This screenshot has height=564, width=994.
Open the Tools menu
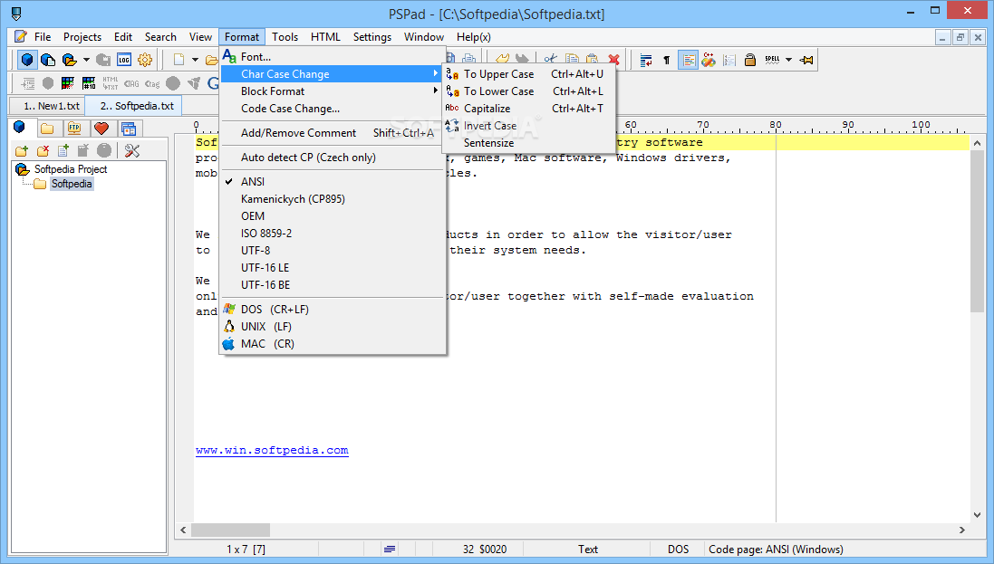285,37
